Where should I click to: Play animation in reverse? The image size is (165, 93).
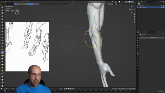[x=68, y=89]
